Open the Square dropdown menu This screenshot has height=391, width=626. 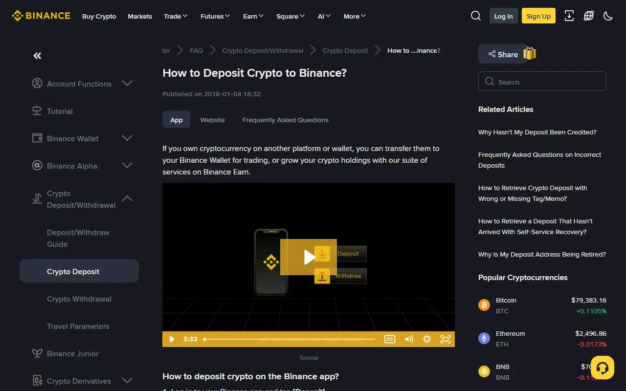click(291, 16)
